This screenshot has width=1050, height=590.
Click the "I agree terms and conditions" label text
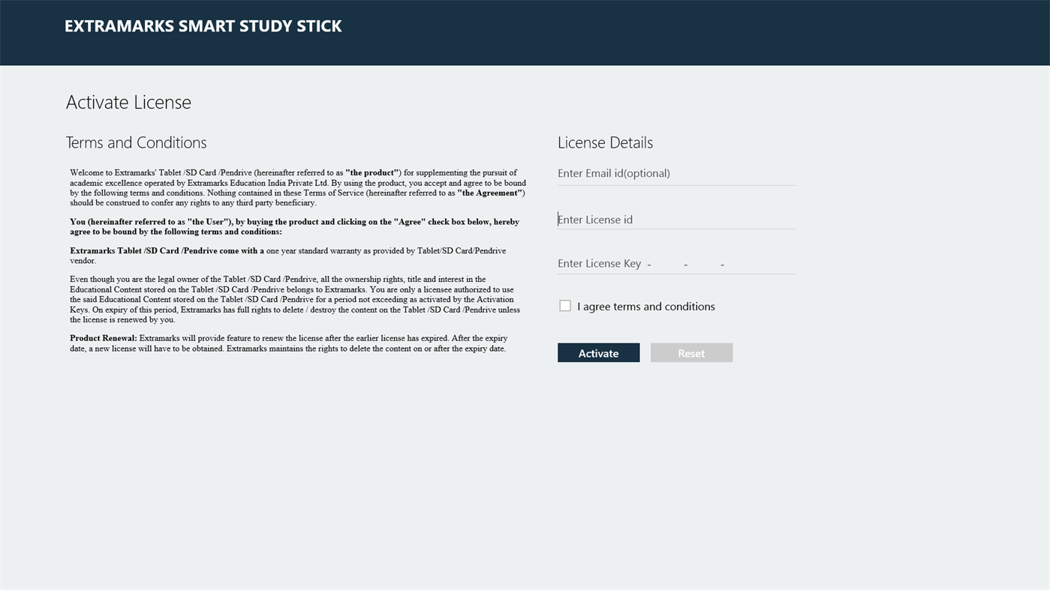[x=645, y=306]
